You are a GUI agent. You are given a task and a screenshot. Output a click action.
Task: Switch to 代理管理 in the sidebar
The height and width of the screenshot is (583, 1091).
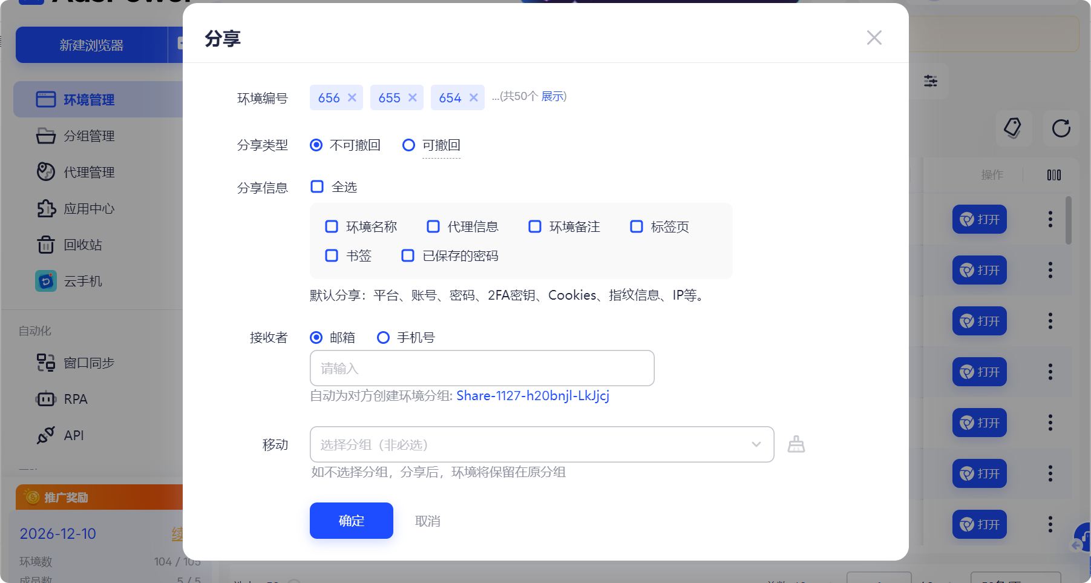tap(88, 172)
